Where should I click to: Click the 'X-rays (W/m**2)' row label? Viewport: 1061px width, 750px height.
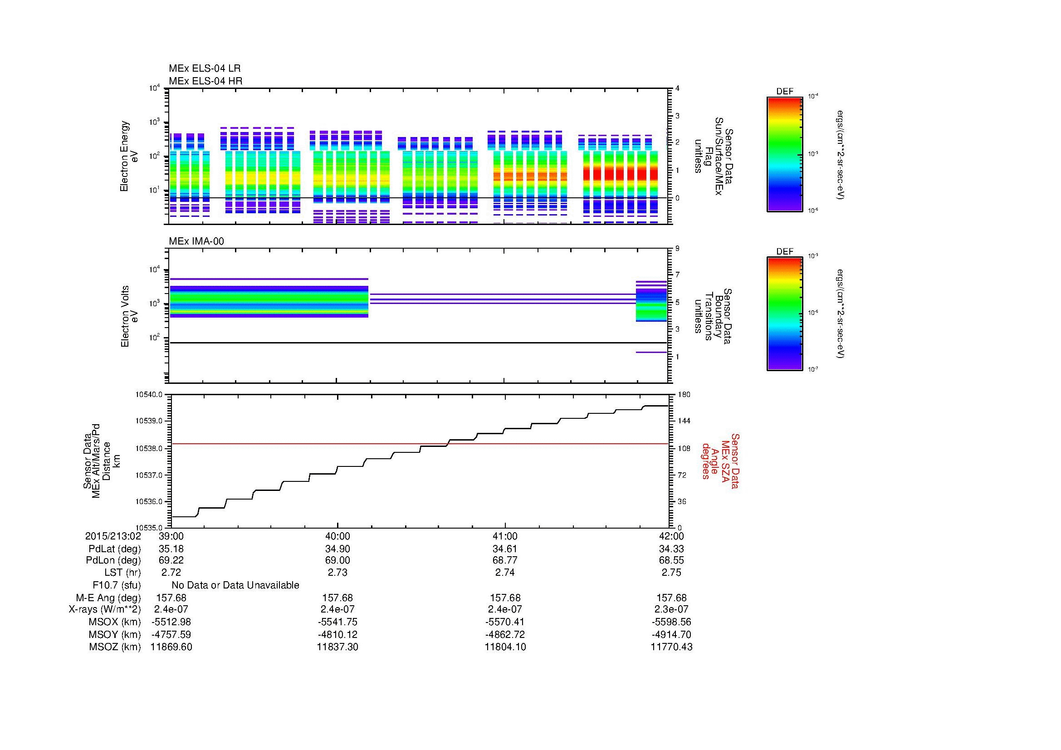tap(105, 609)
